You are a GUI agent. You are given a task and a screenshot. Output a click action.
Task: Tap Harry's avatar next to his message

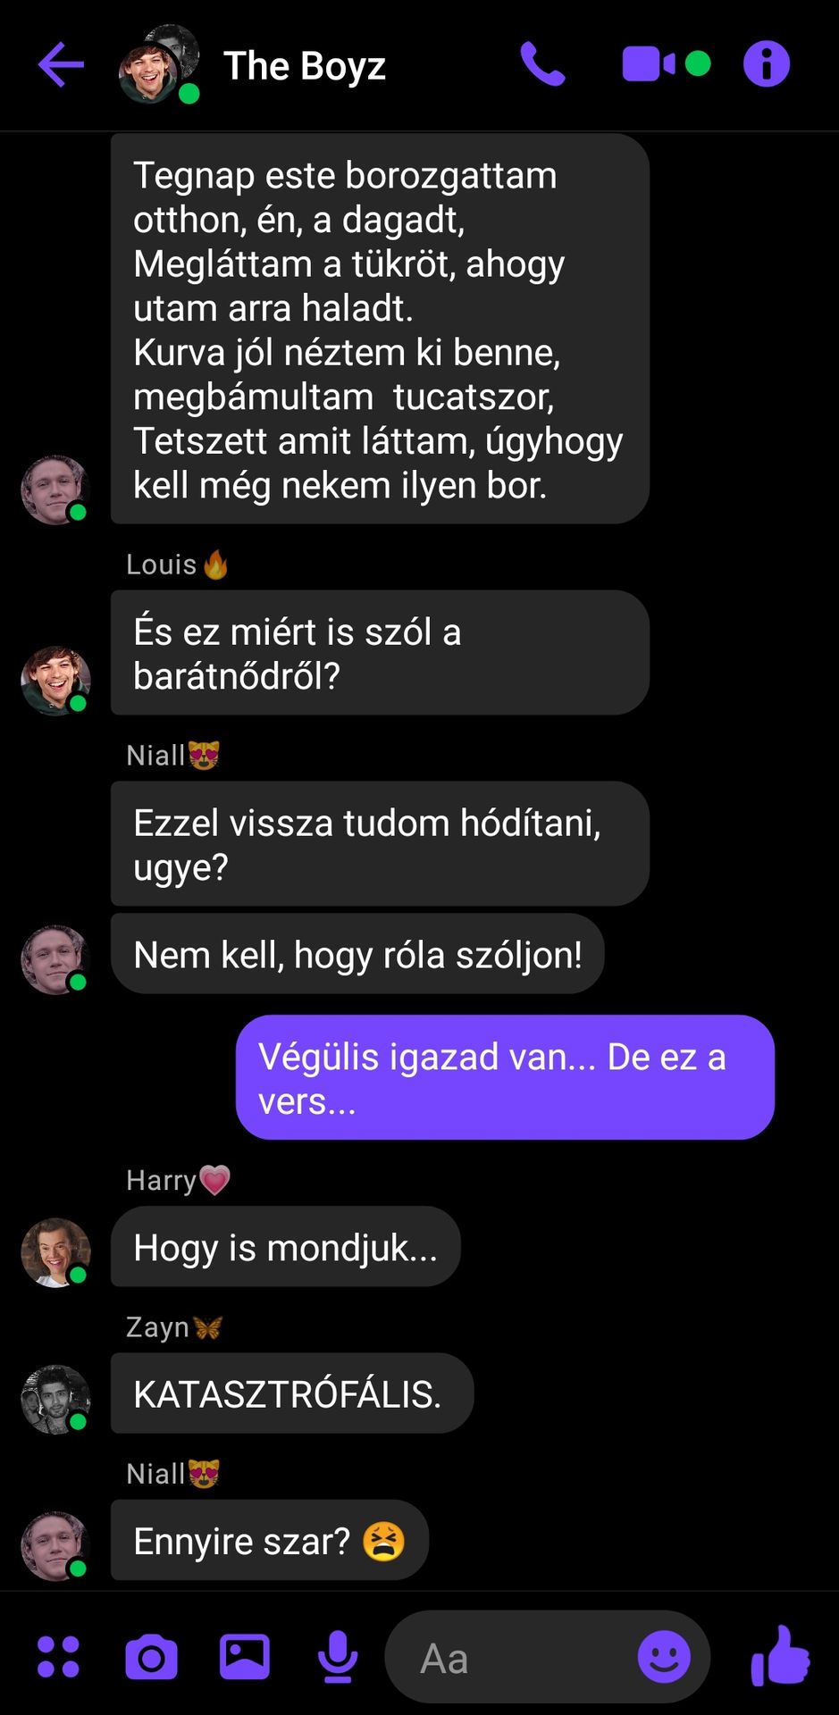tap(55, 1252)
